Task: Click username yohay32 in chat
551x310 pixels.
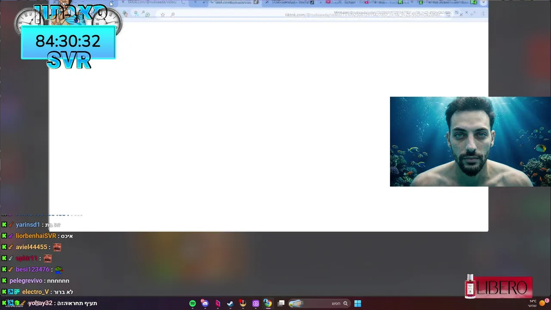Action: tap(40, 303)
